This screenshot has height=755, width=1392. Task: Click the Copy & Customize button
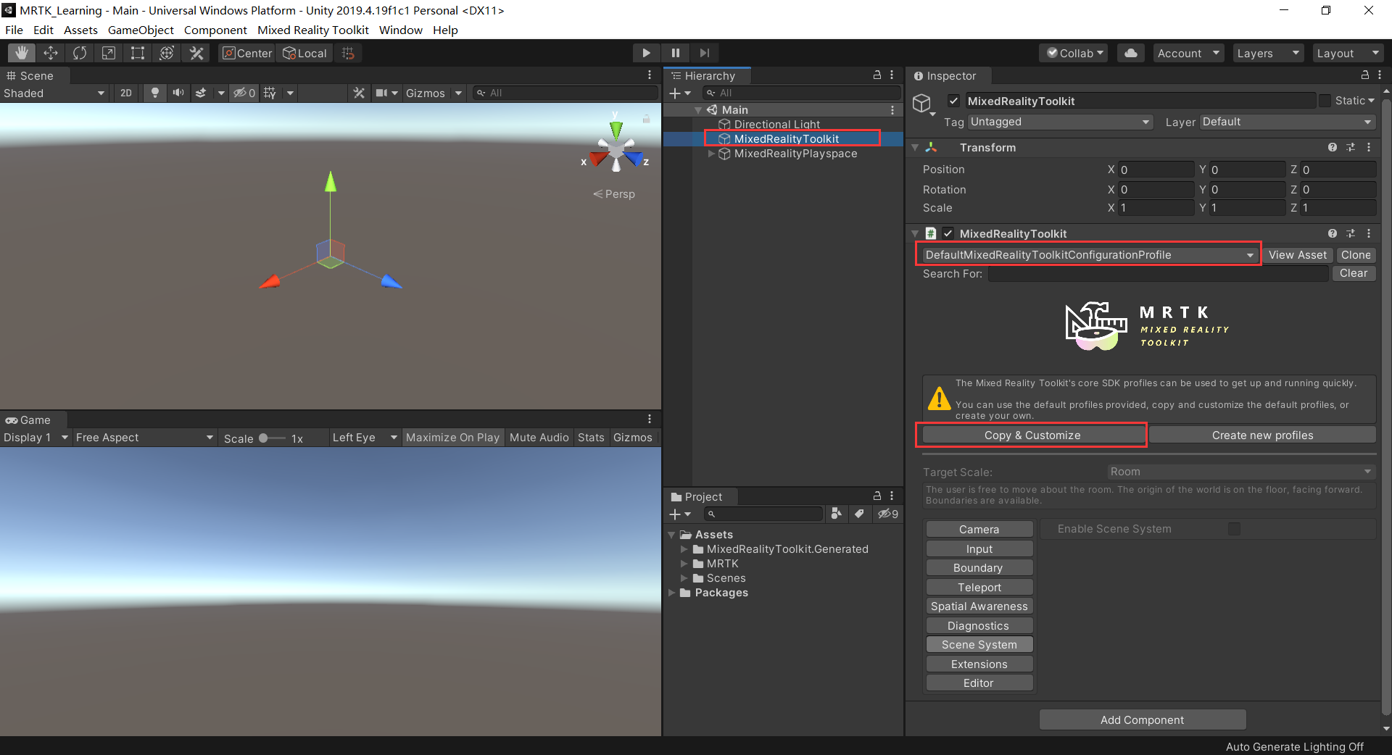click(1032, 435)
